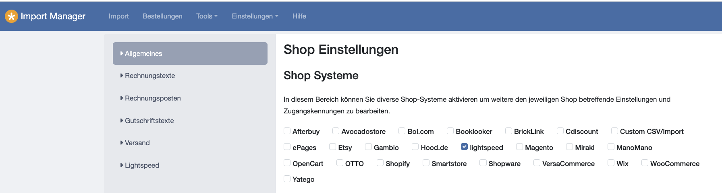Open the Bestellungen menu item
Image resolution: width=722 pixels, height=193 pixels.
click(162, 16)
